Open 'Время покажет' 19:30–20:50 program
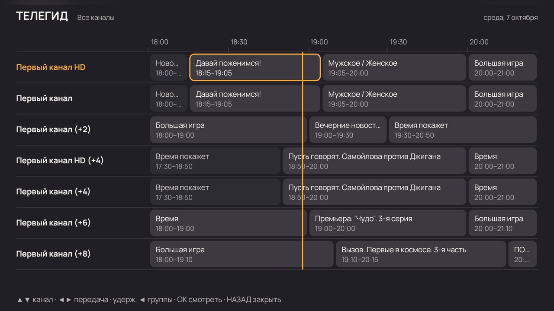 click(x=463, y=130)
